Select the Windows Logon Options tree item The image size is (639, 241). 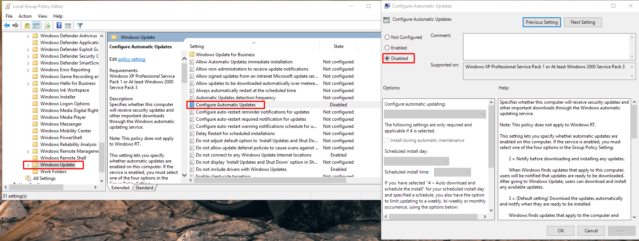click(x=65, y=104)
